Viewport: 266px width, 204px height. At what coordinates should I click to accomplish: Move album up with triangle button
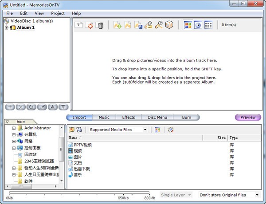pyautogui.click(x=53, y=107)
